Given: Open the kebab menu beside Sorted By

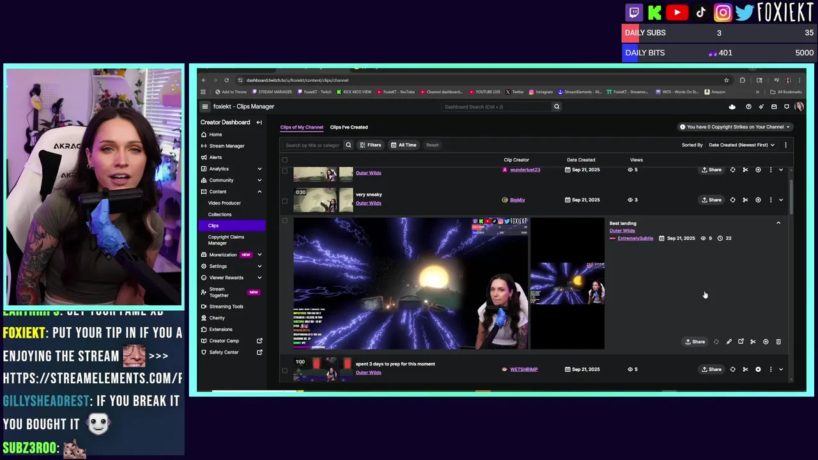Looking at the screenshot, I should point(785,145).
